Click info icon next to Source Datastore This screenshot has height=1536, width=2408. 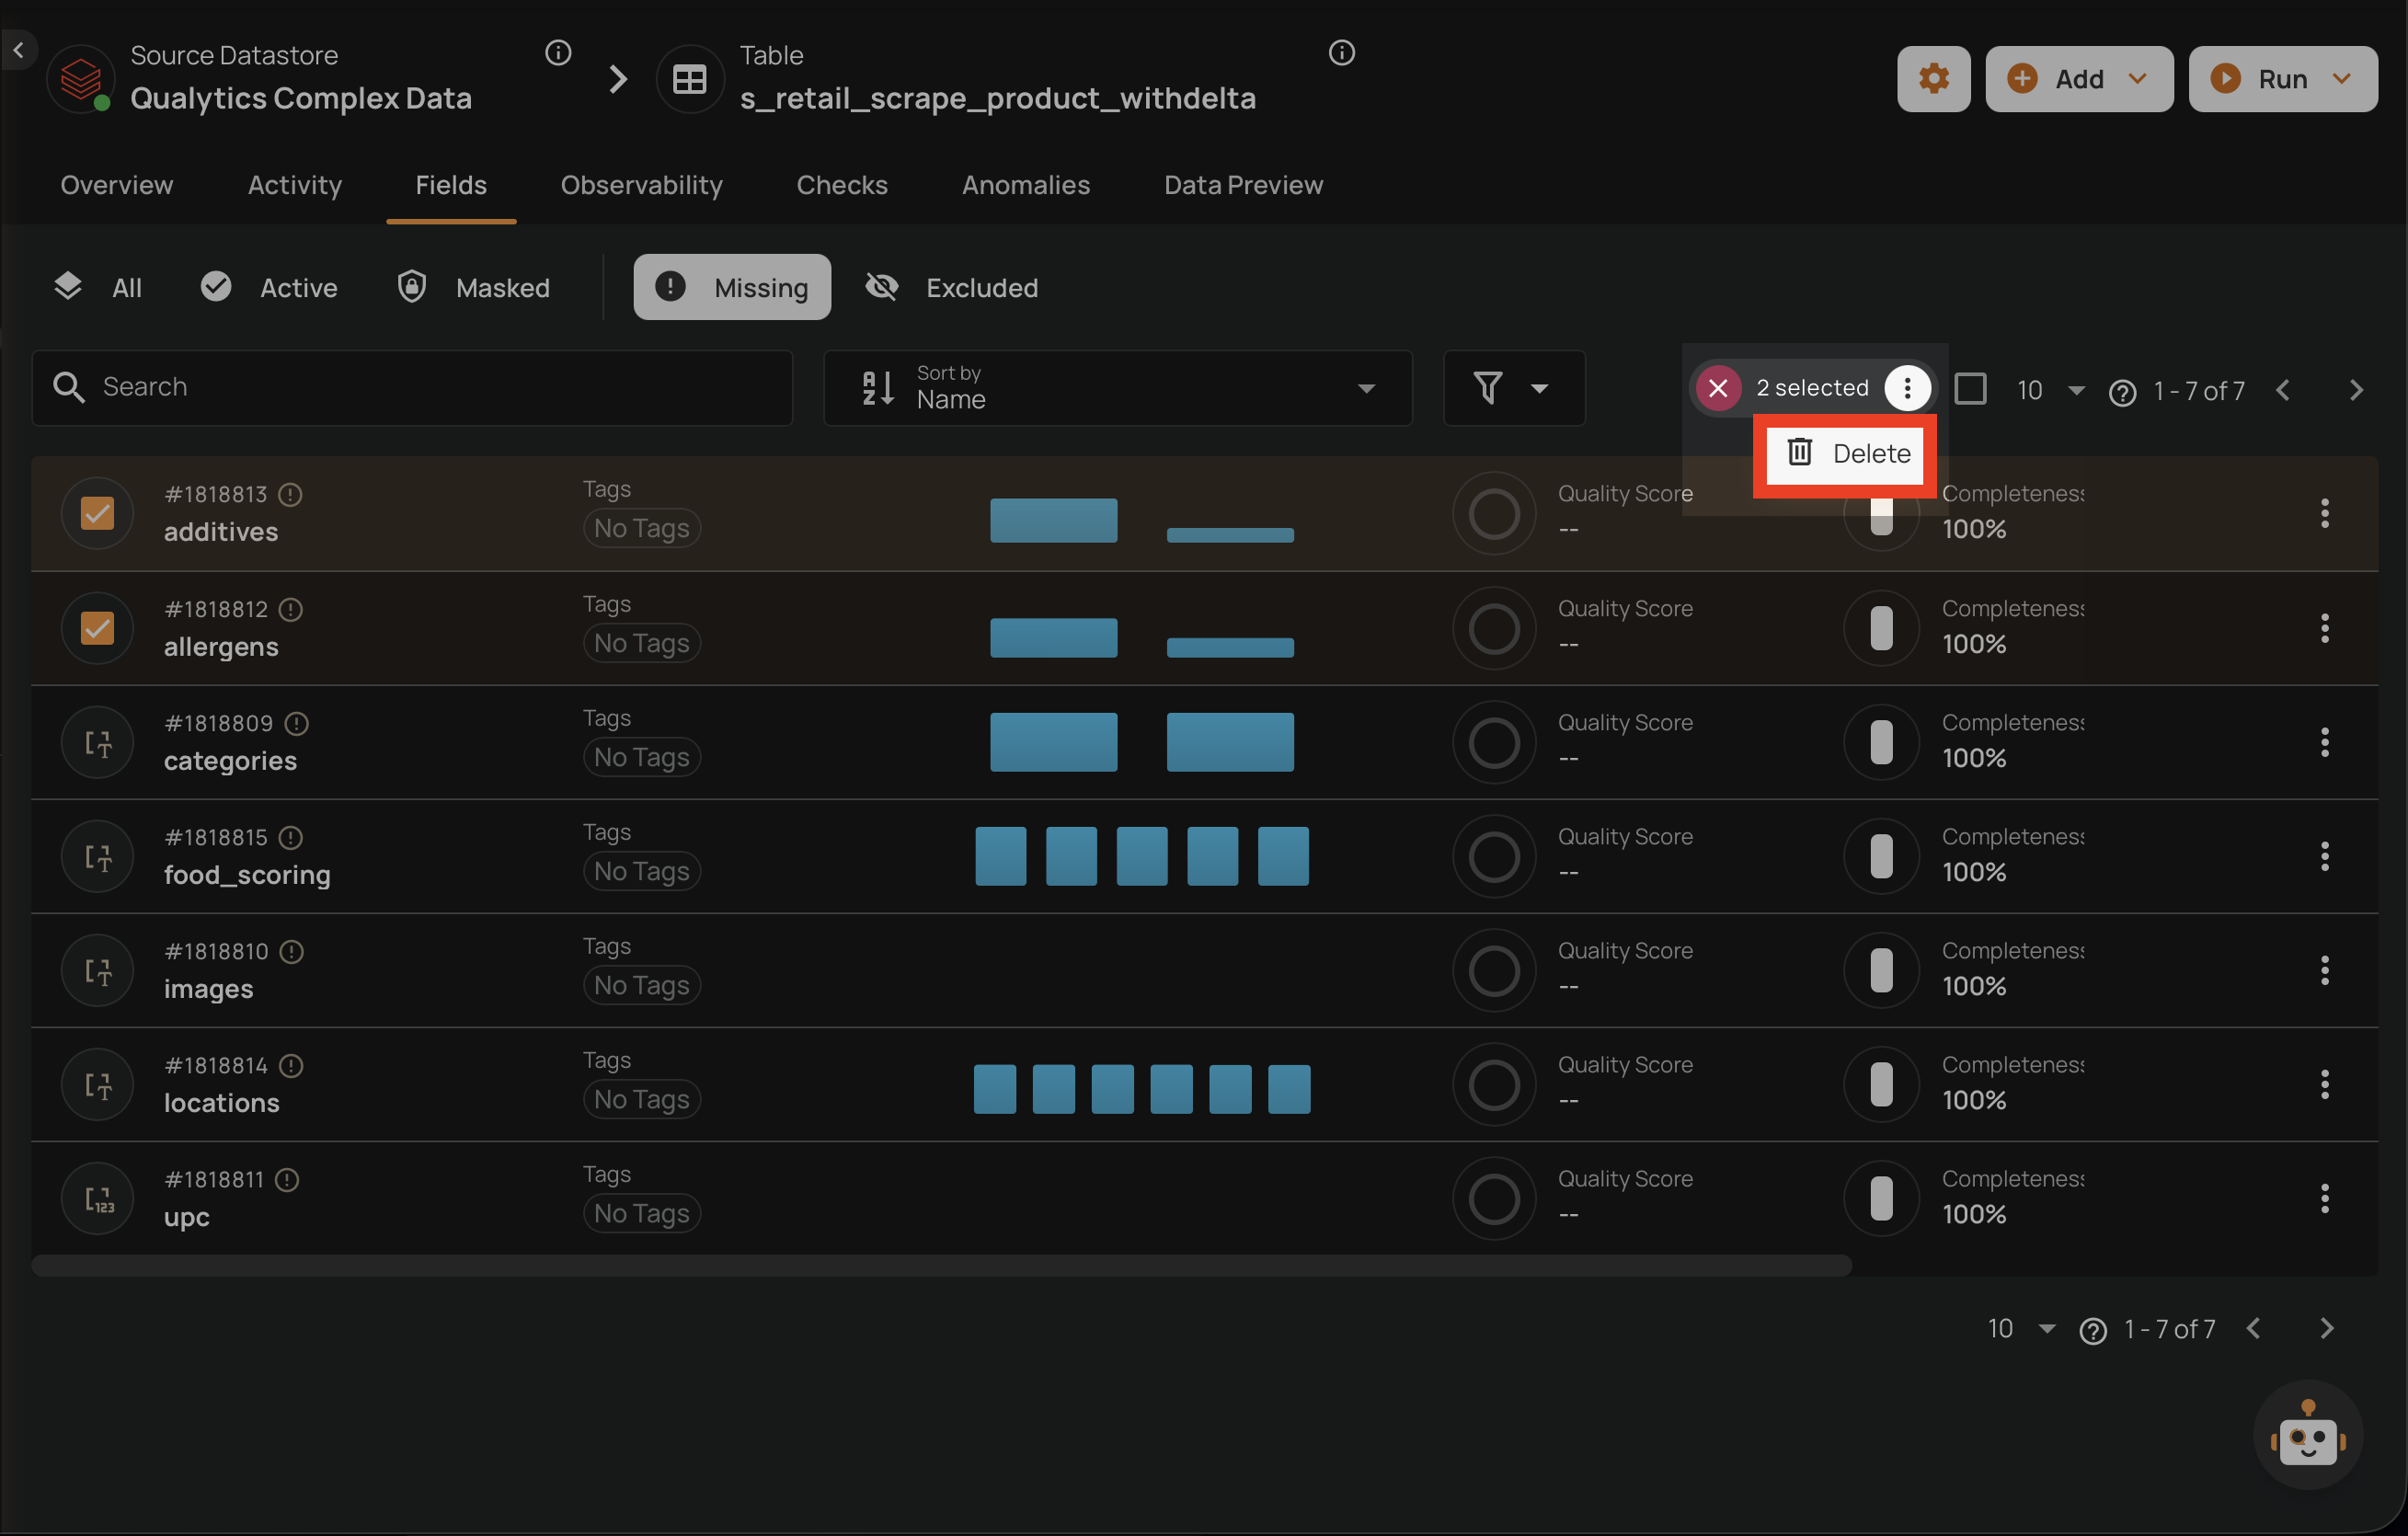click(558, 53)
